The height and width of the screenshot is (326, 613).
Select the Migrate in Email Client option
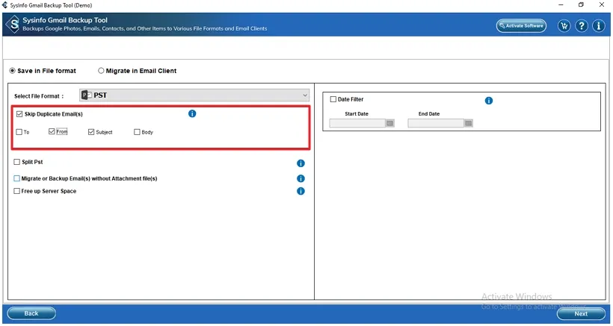point(101,71)
